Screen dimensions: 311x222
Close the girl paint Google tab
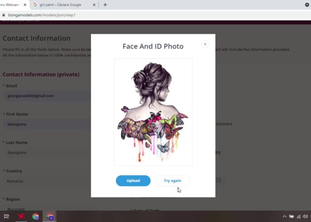pos(94,5)
